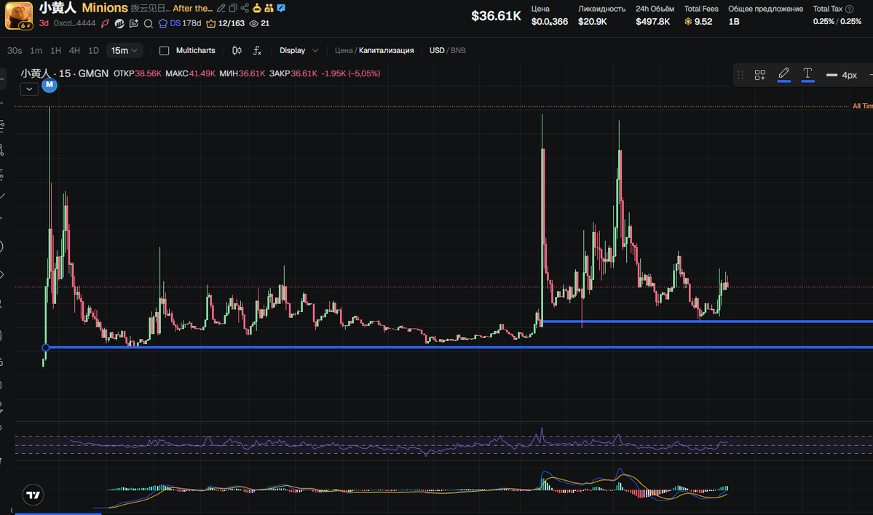Click the liquidity value $20.9K
Screen dimensions: 873x515
[593, 22]
